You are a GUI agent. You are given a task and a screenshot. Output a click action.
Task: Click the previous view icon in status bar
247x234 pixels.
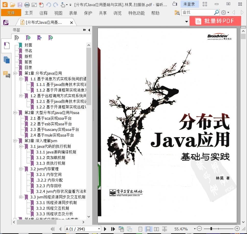pos(121,229)
